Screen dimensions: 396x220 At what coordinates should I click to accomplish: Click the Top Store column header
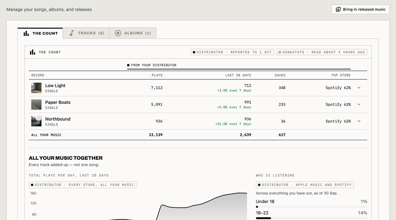coord(341,75)
